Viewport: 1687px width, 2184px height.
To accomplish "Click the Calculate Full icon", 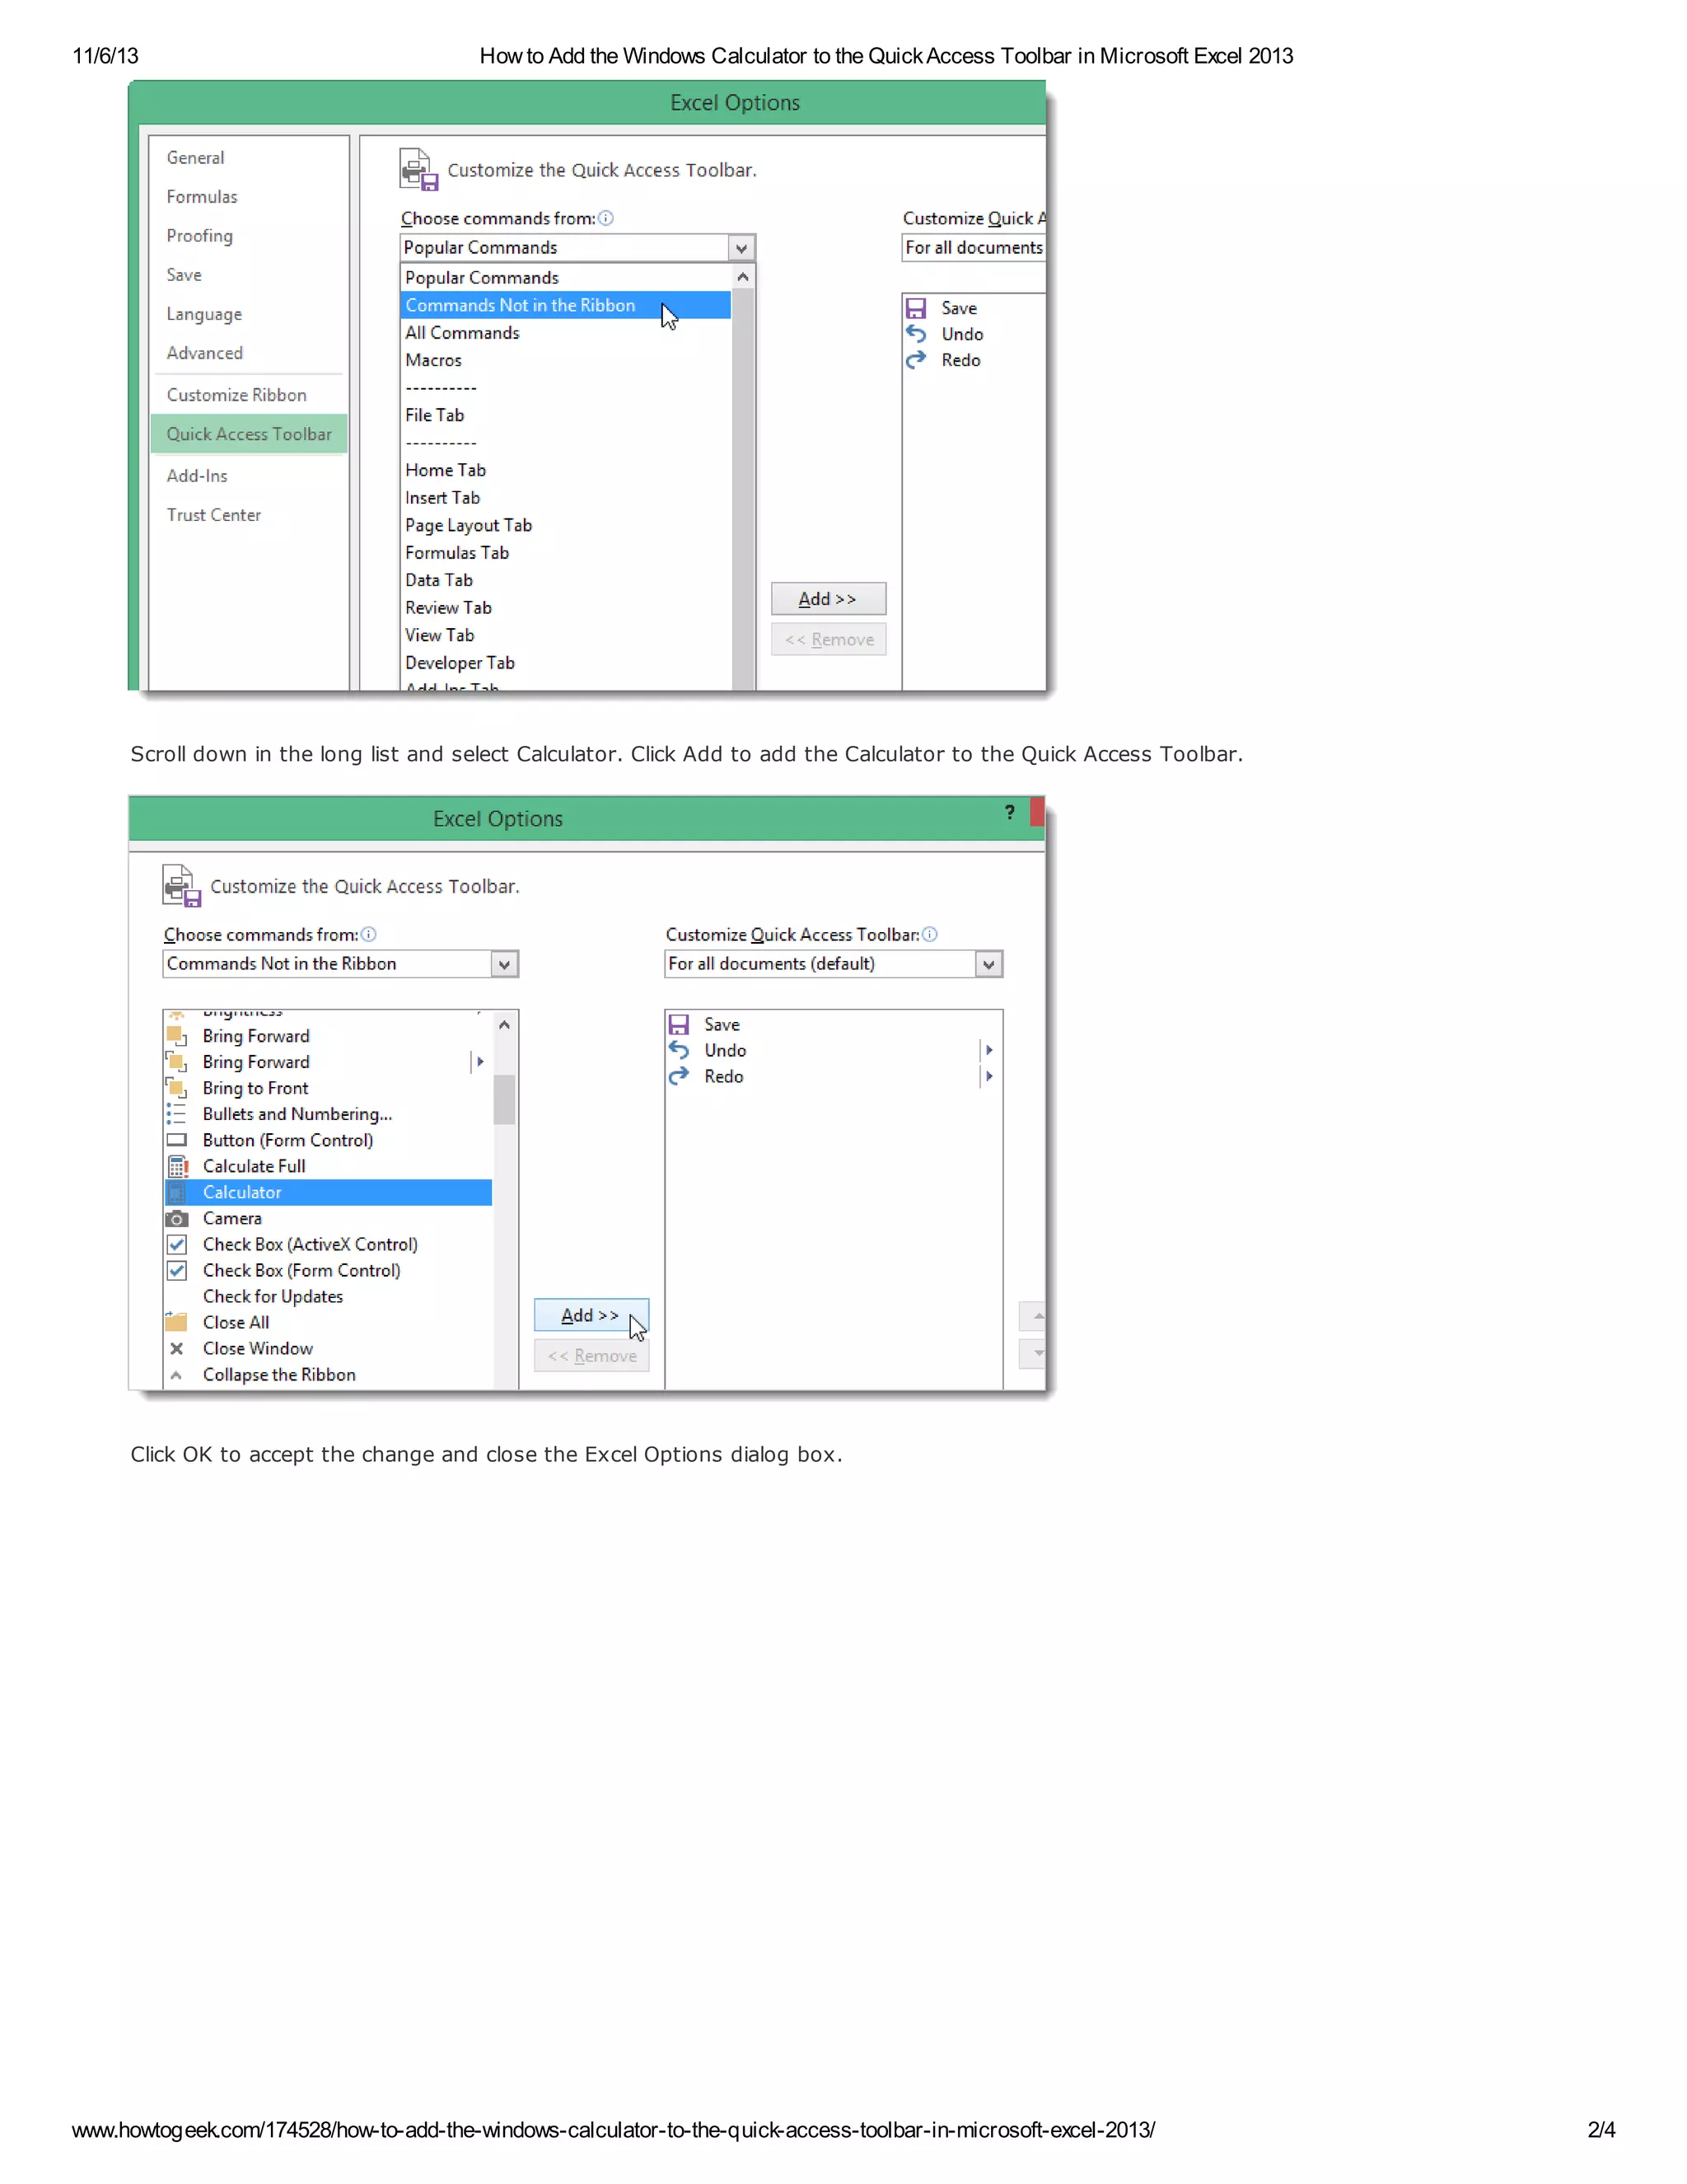I will [x=177, y=1166].
